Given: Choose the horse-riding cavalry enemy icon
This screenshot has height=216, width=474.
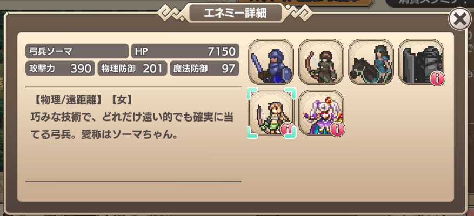Looking at the screenshot, I should (371, 62).
